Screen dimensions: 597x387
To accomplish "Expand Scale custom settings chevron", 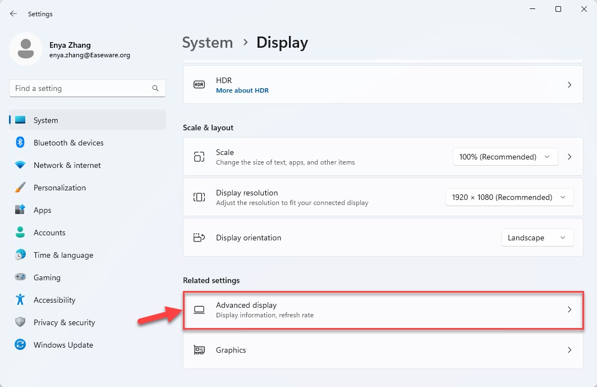I will point(570,157).
